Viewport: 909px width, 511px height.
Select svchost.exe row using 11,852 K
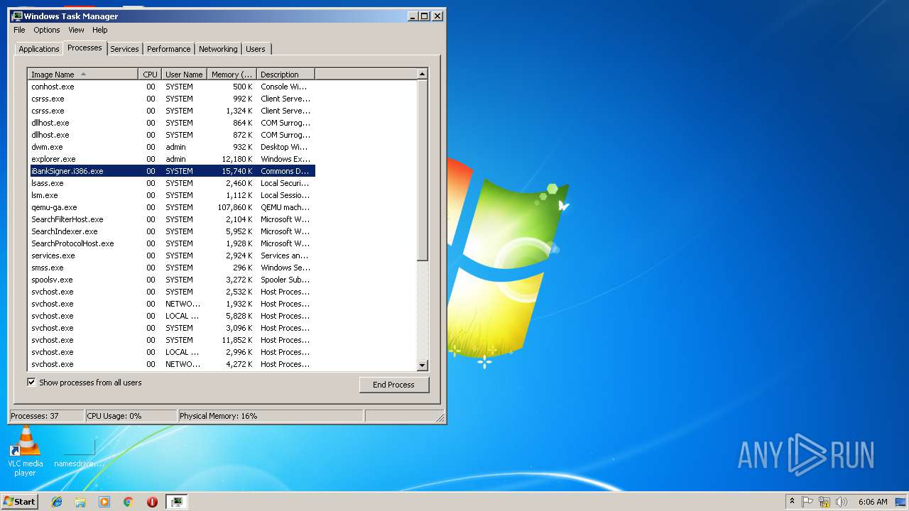pos(171,340)
